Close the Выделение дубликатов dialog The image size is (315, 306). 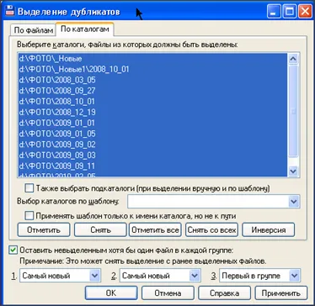click(305, 12)
